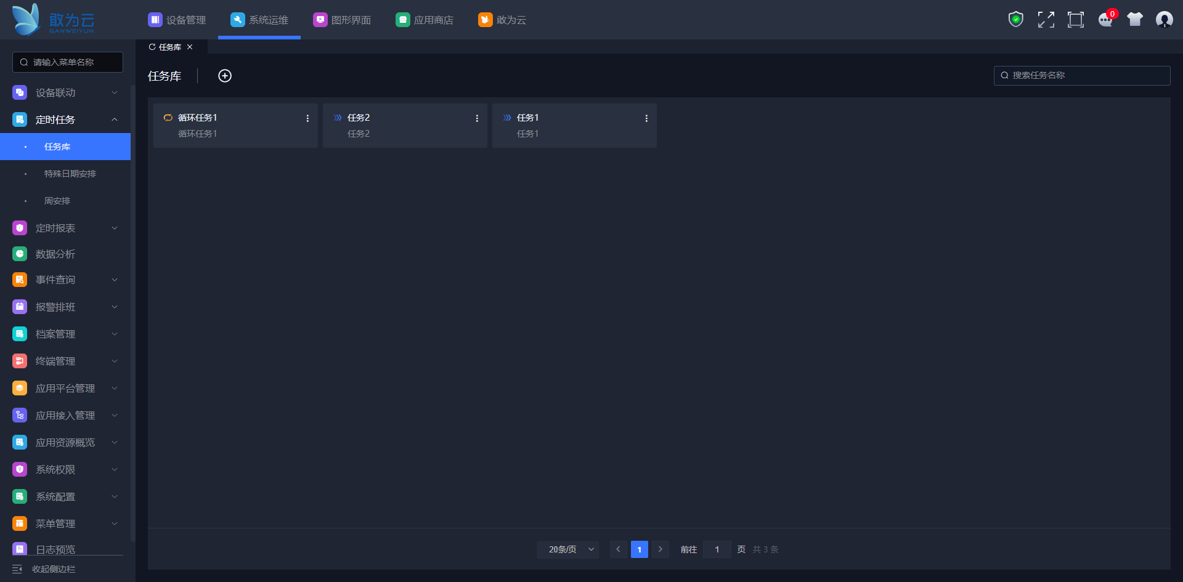
Task: Expand the 定时报表 menu chevron
Action: point(115,228)
